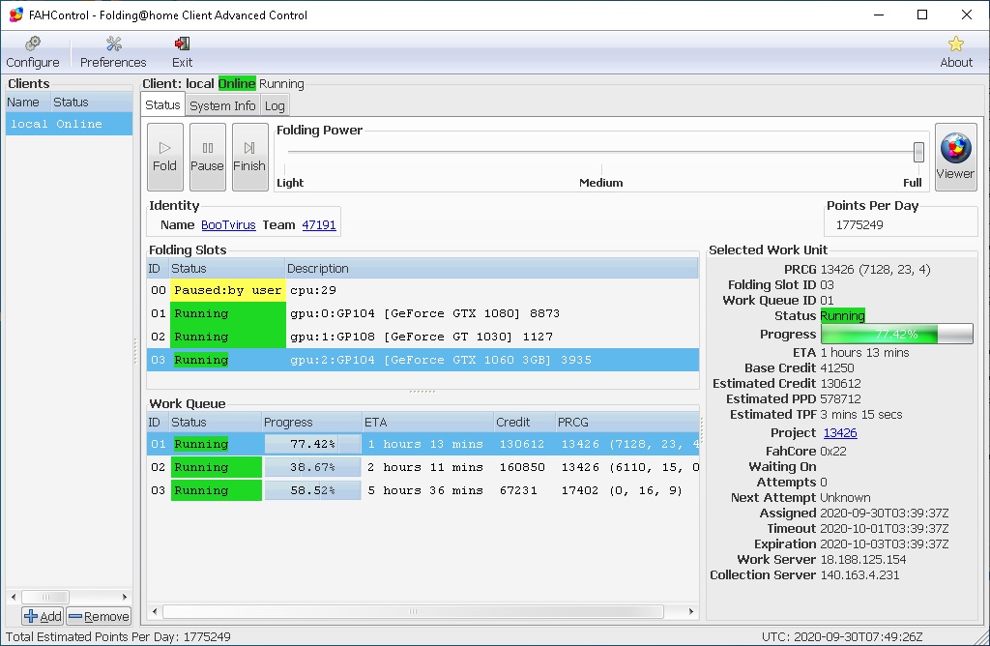Open the Log tab
The width and height of the screenshot is (990, 646).
point(274,105)
